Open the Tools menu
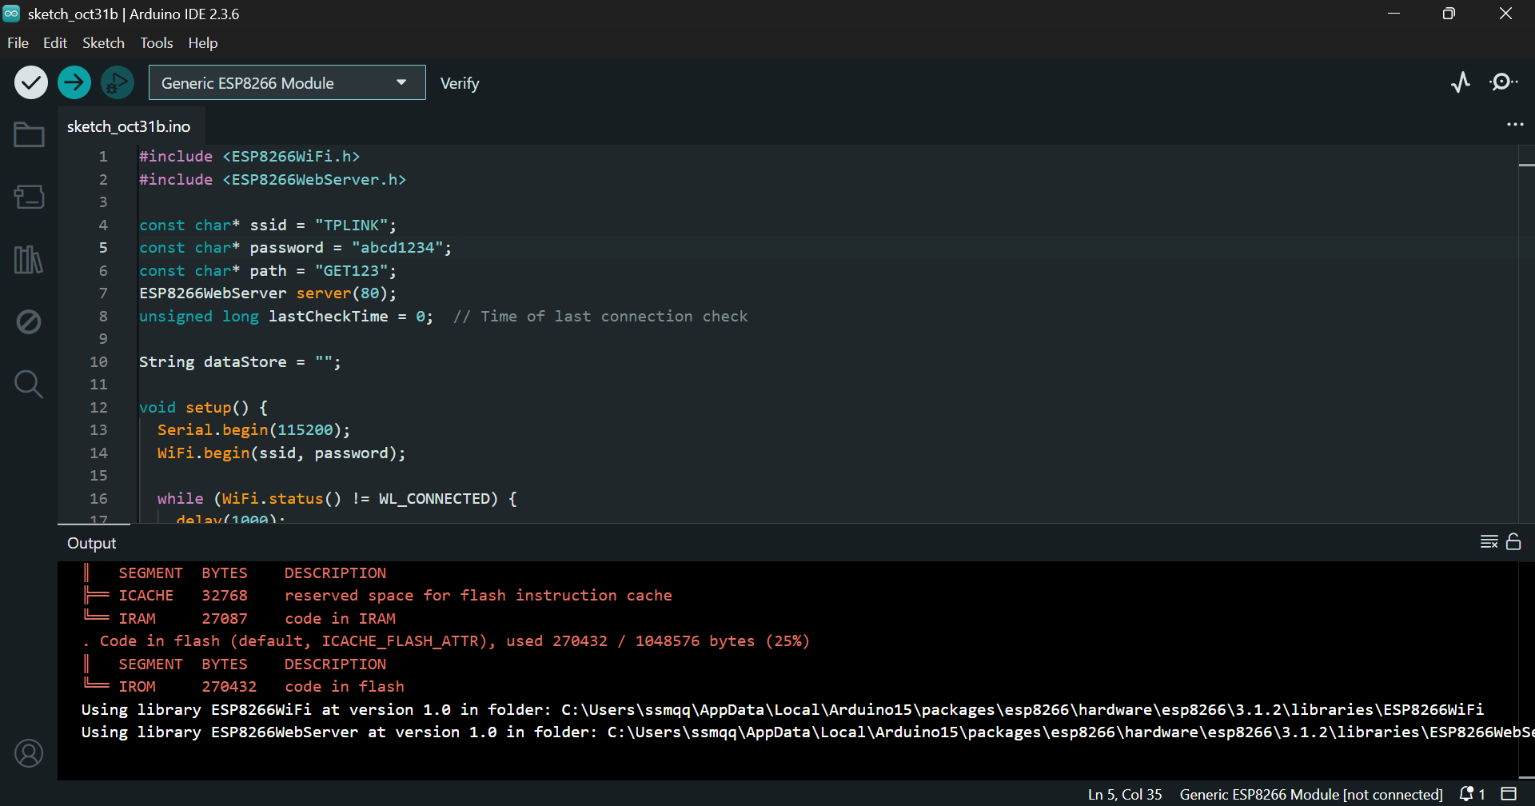1535x806 pixels. [156, 43]
